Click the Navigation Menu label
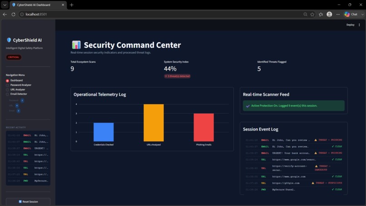Viewport: 366px width, 206px height. pos(15,75)
